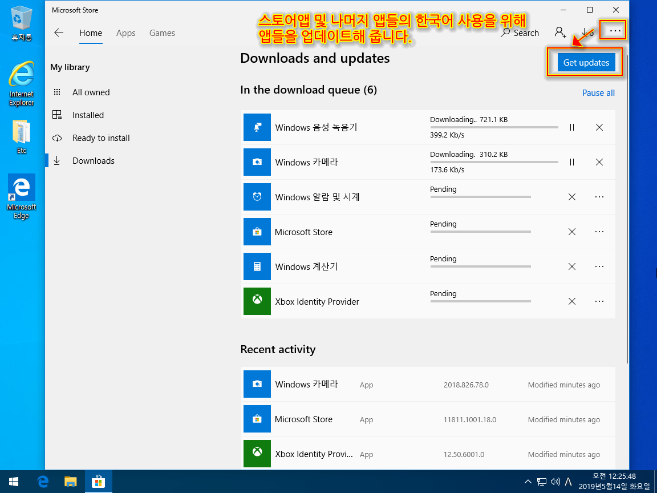Viewport: 657px width, 493px height.
Task: Open the 휴지통 Recycle Bin desktop icon
Action: pyautogui.click(x=21, y=23)
